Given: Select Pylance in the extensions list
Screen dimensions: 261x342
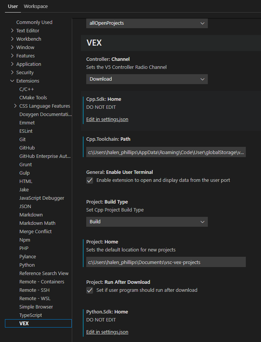Looking at the screenshot, I should click(x=28, y=257).
